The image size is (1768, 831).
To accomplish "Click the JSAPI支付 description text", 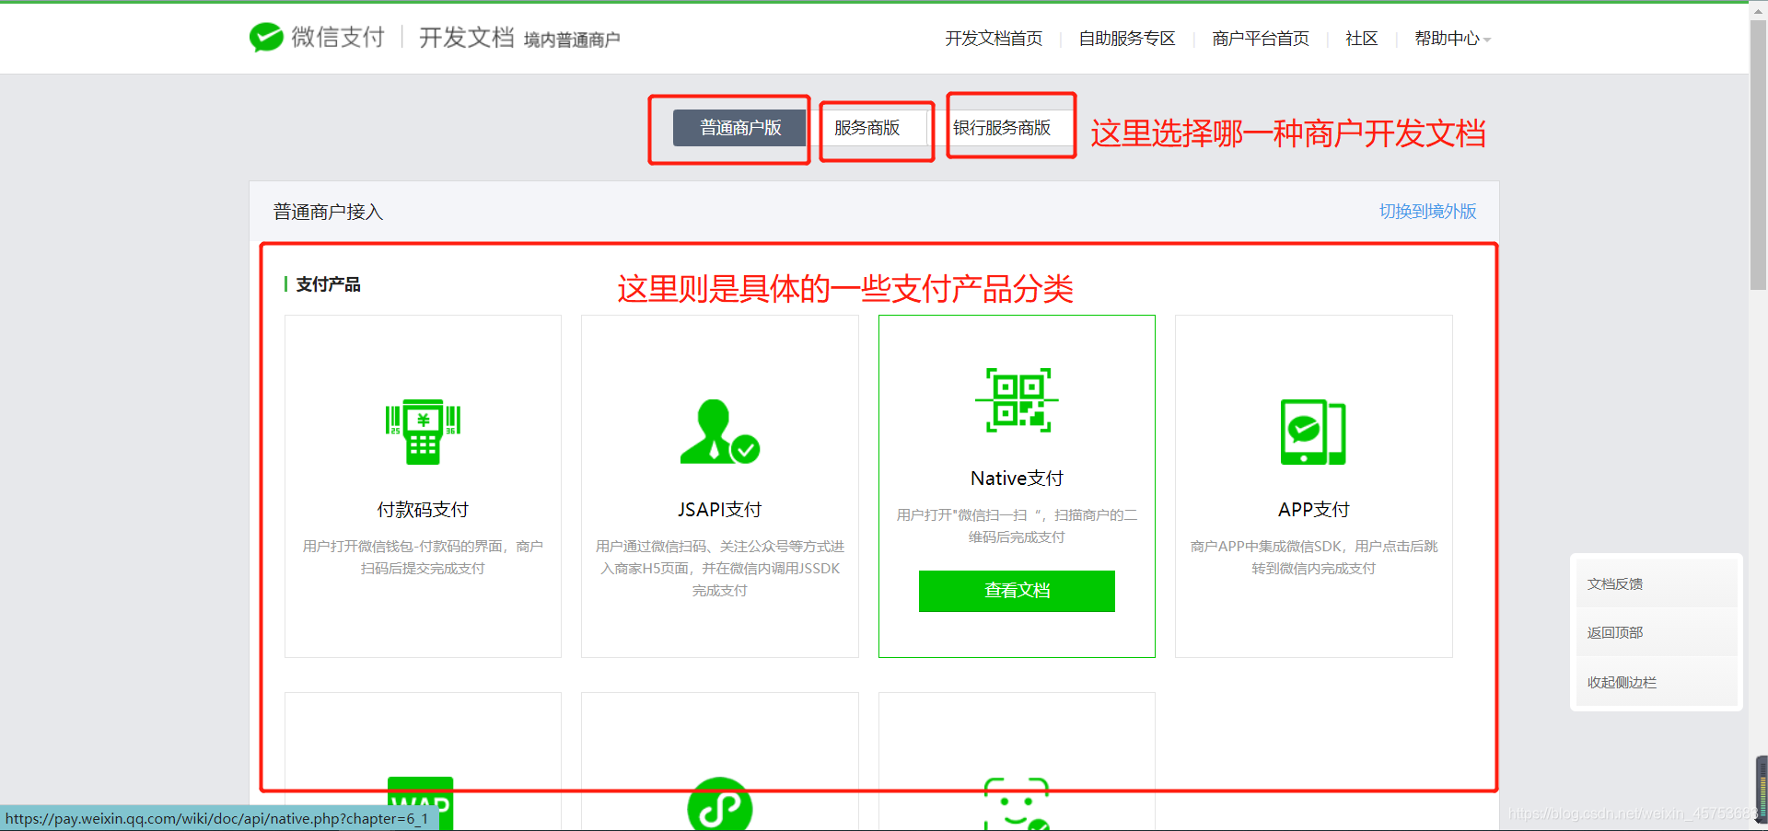I will pyautogui.click(x=720, y=568).
